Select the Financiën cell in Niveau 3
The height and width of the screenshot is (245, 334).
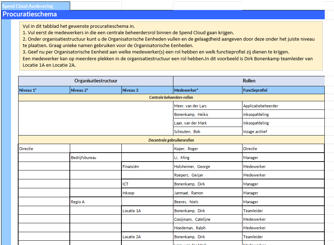pyautogui.click(x=147, y=167)
